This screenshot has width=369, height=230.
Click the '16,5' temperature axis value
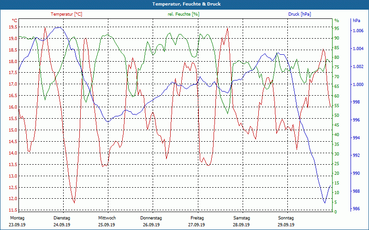pos(13,96)
